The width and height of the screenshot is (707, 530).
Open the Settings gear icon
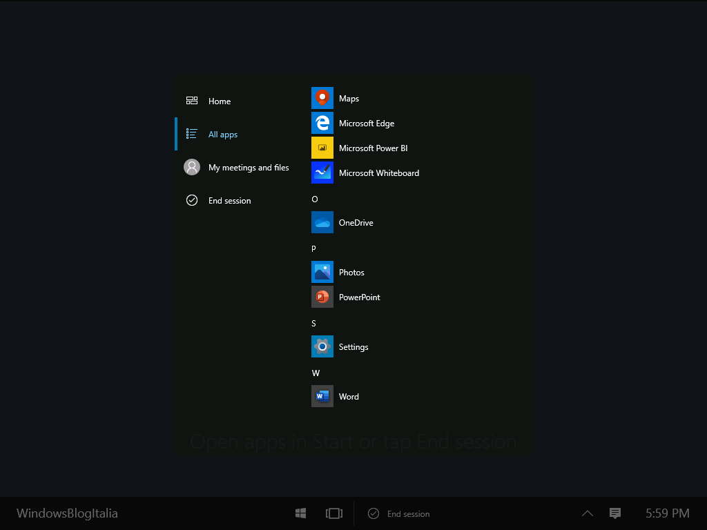coord(322,346)
